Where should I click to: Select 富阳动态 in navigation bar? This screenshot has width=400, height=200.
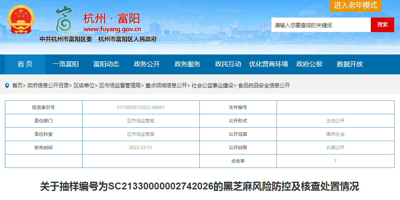[x=106, y=64]
